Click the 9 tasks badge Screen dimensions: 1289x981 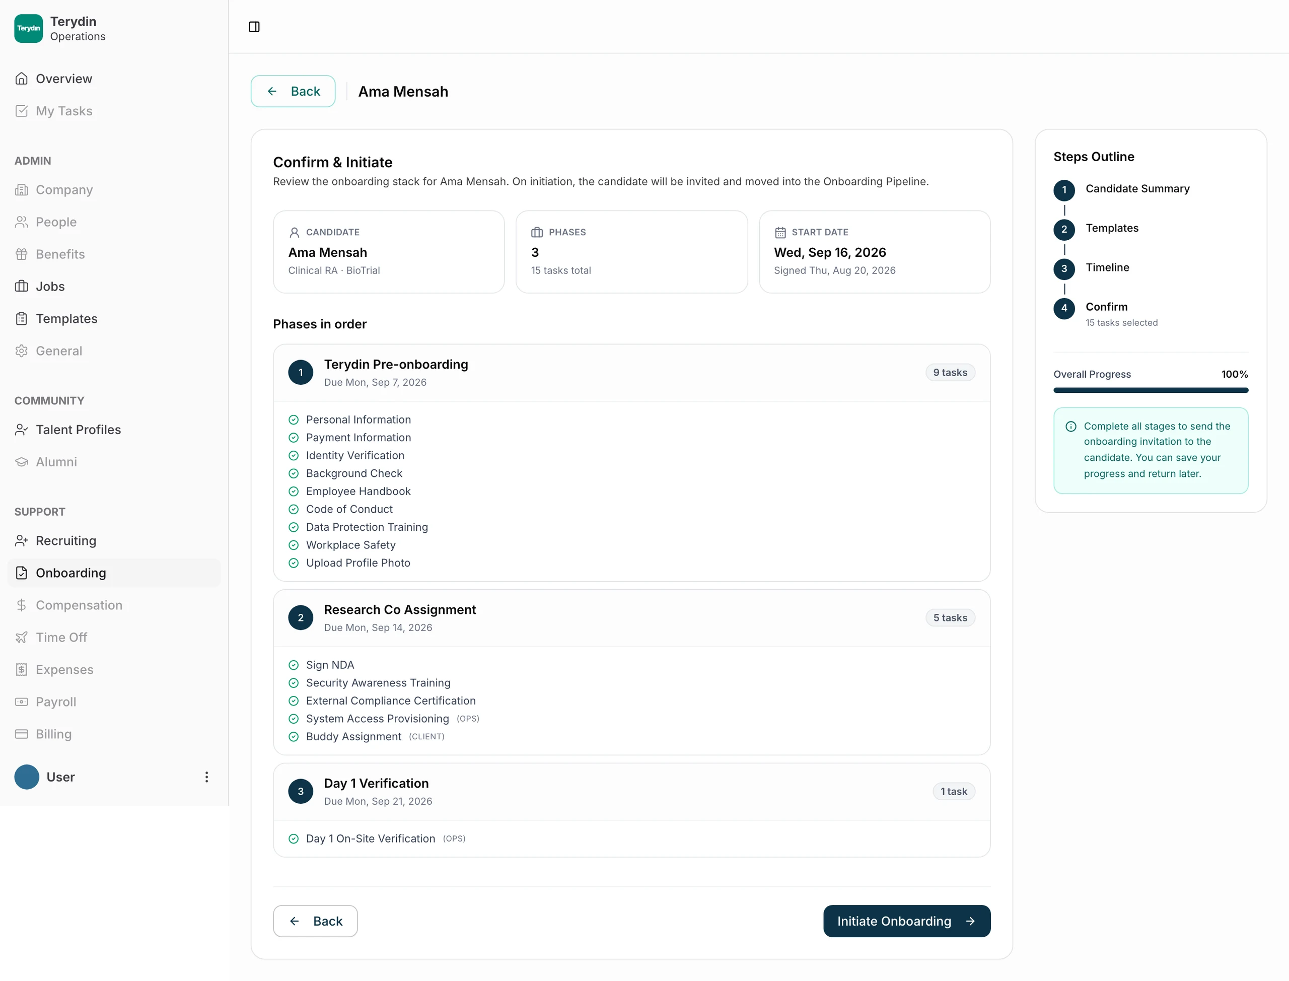[950, 373]
